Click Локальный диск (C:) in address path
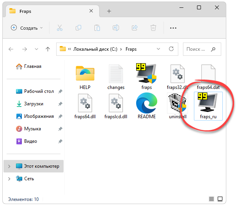This screenshot has width=238, height=206. point(95,49)
